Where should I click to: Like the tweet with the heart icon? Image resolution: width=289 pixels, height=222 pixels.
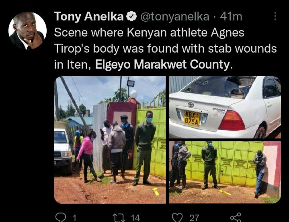(177, 218)
